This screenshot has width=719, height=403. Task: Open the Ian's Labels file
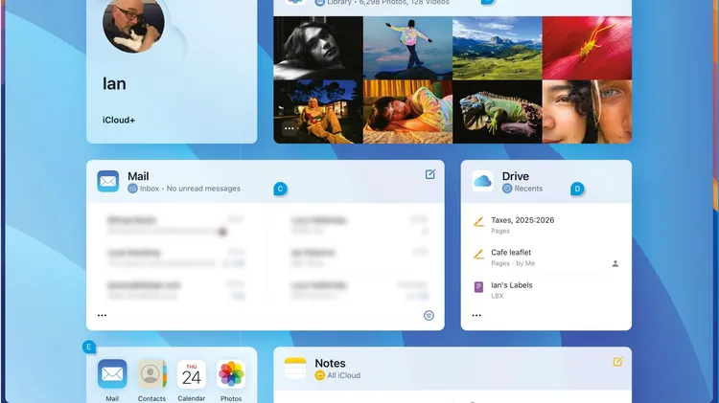click(545, 290)
